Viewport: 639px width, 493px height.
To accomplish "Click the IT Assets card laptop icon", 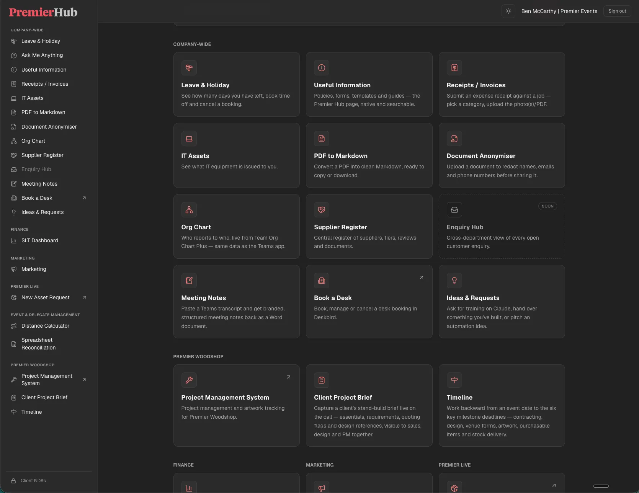I will [x=189, y=139].
